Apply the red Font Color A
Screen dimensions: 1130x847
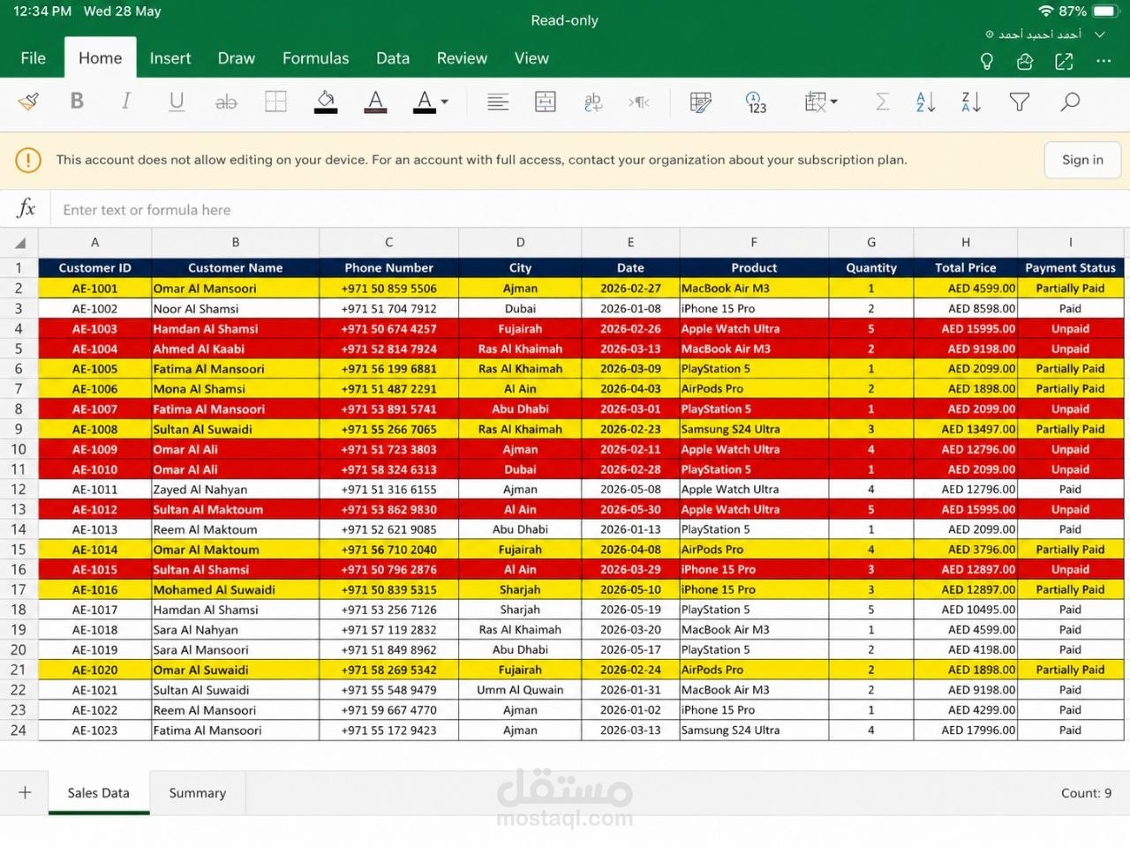[x=375, y=102]
